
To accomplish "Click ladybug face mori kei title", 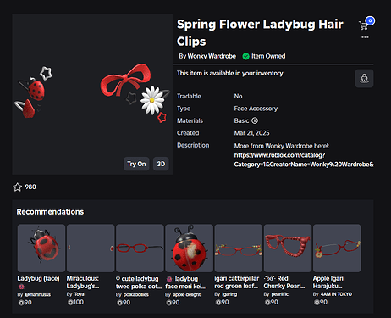I will pos(185,282).
